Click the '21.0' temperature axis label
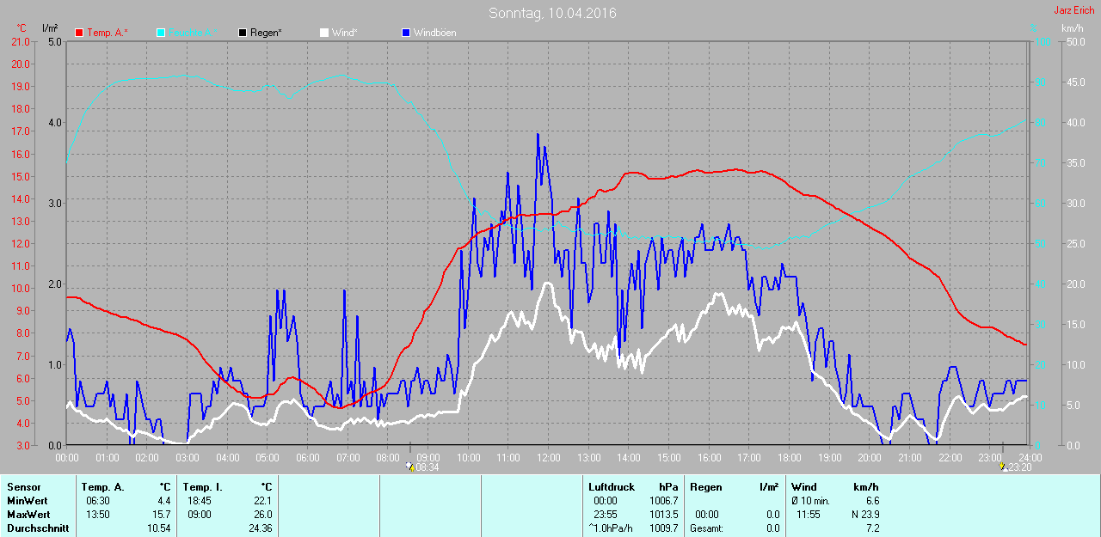 19,41
